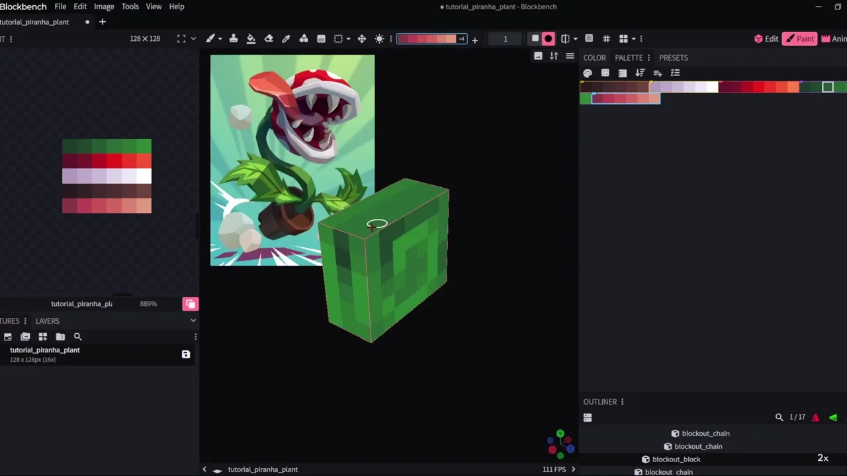The height and width of the screenshot is (476, 847).
Task: Select the Move Layer tool
Action: (362, 38)
